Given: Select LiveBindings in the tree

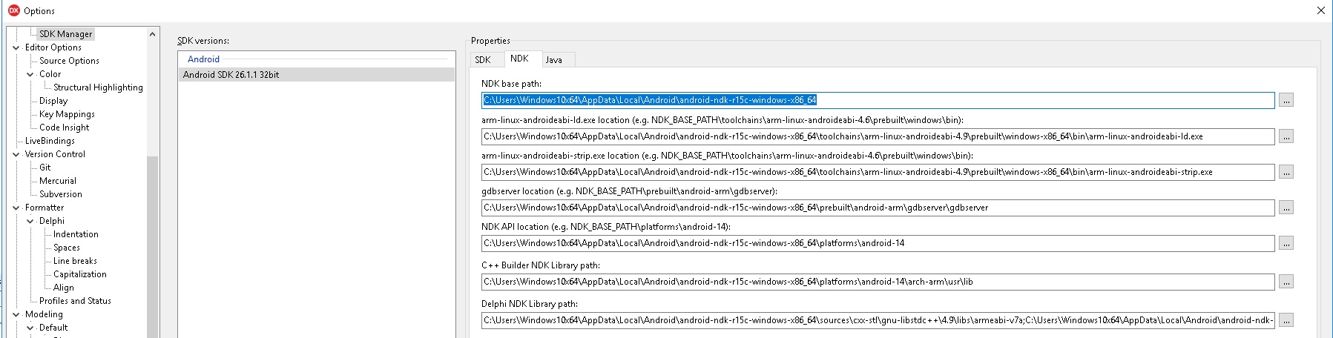Looking at the screenshot, I should click(50, 141).
